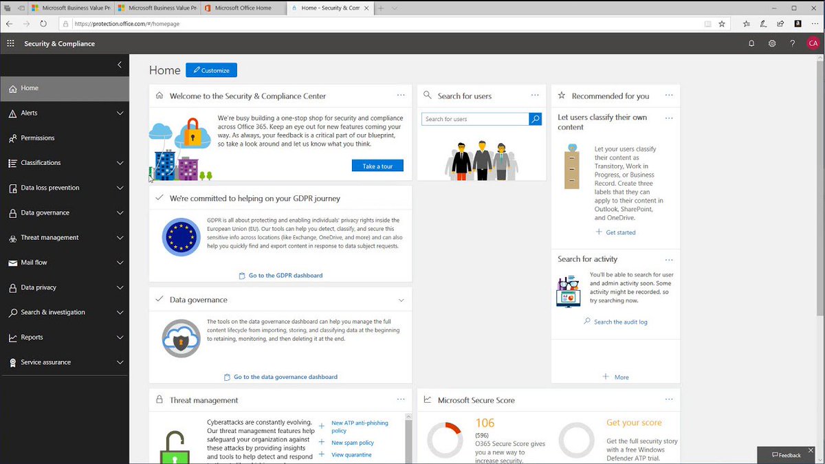The height and width of the screenshot is (464, 825).
Task: Open the browser tab list dropdown
Action: [395, 8]
